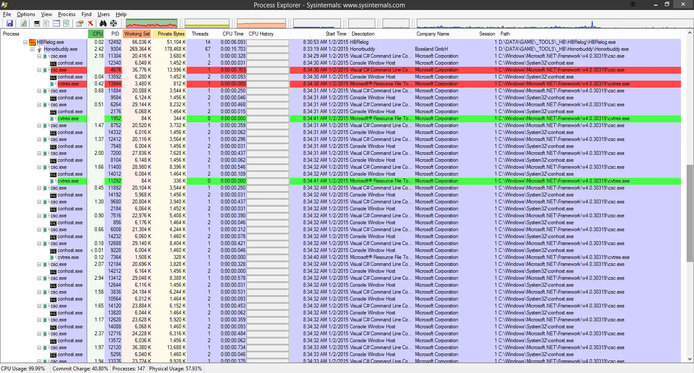
Task: Sort by the CPU column header
Action: pos(96,34)
